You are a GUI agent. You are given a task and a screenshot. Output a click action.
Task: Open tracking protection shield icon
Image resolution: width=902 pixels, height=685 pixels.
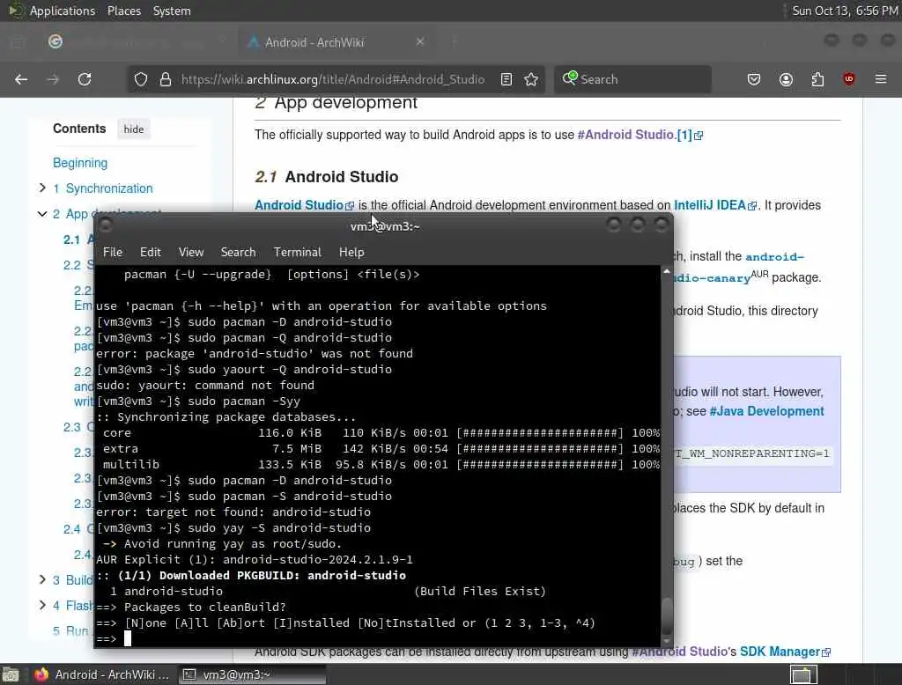141,79
